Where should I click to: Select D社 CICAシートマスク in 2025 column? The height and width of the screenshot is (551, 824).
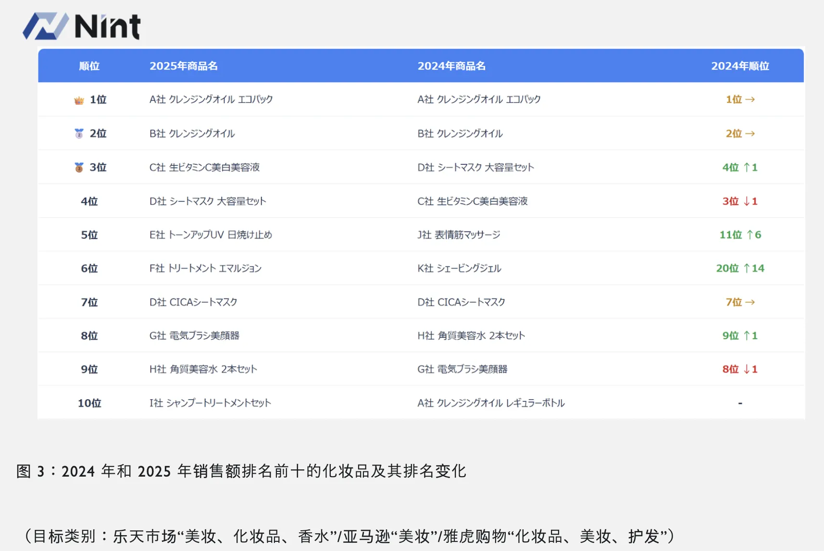pos(193,302)
